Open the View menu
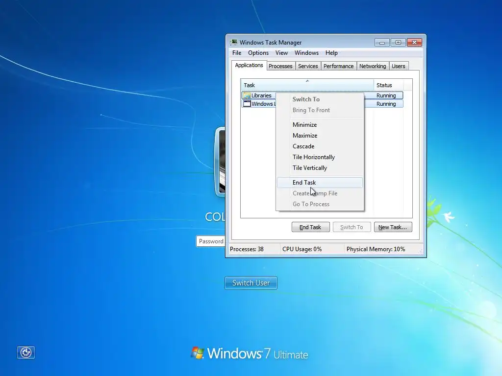The image size is (502, 376). (281, 53)
